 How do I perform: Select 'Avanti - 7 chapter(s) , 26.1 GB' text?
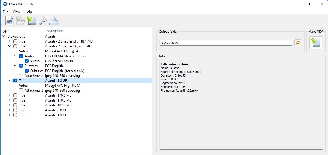68,46
